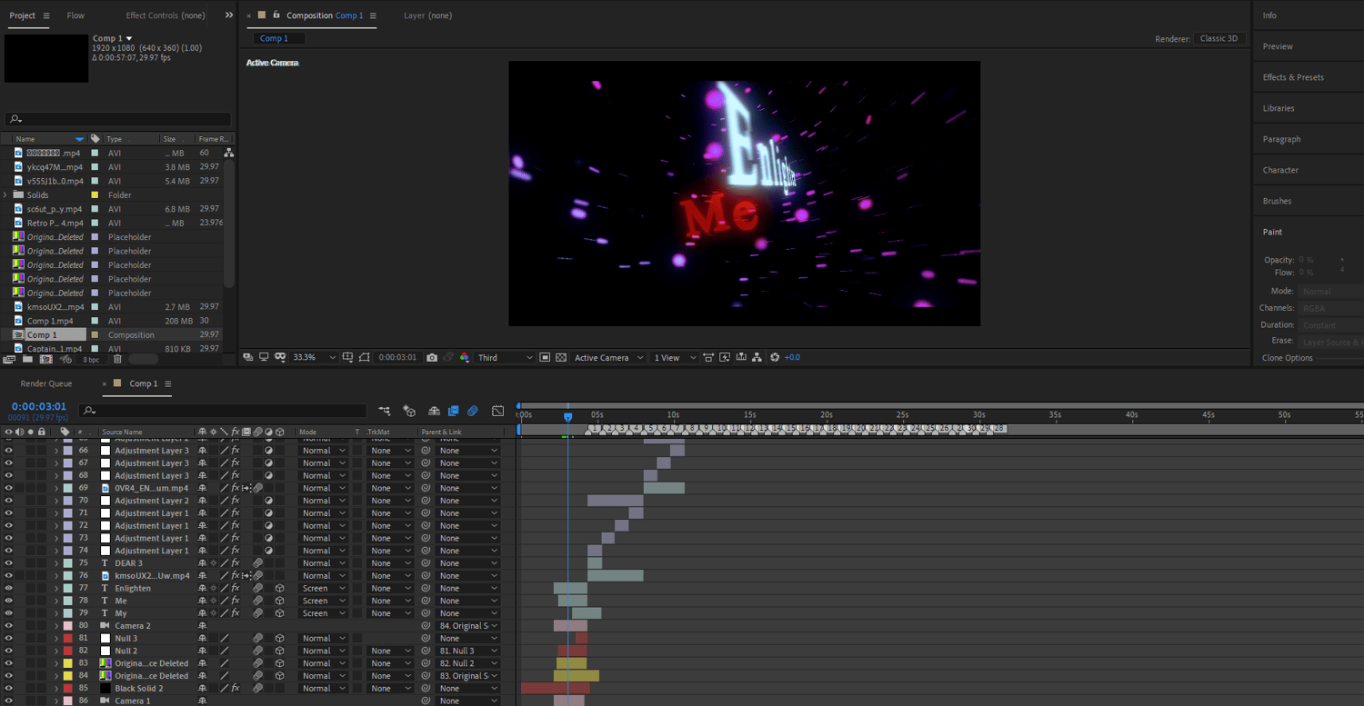Viewport: 1364px width, 706px height.
Task: Click the pick whip for Enlighten layer
Action: point(425,589)
